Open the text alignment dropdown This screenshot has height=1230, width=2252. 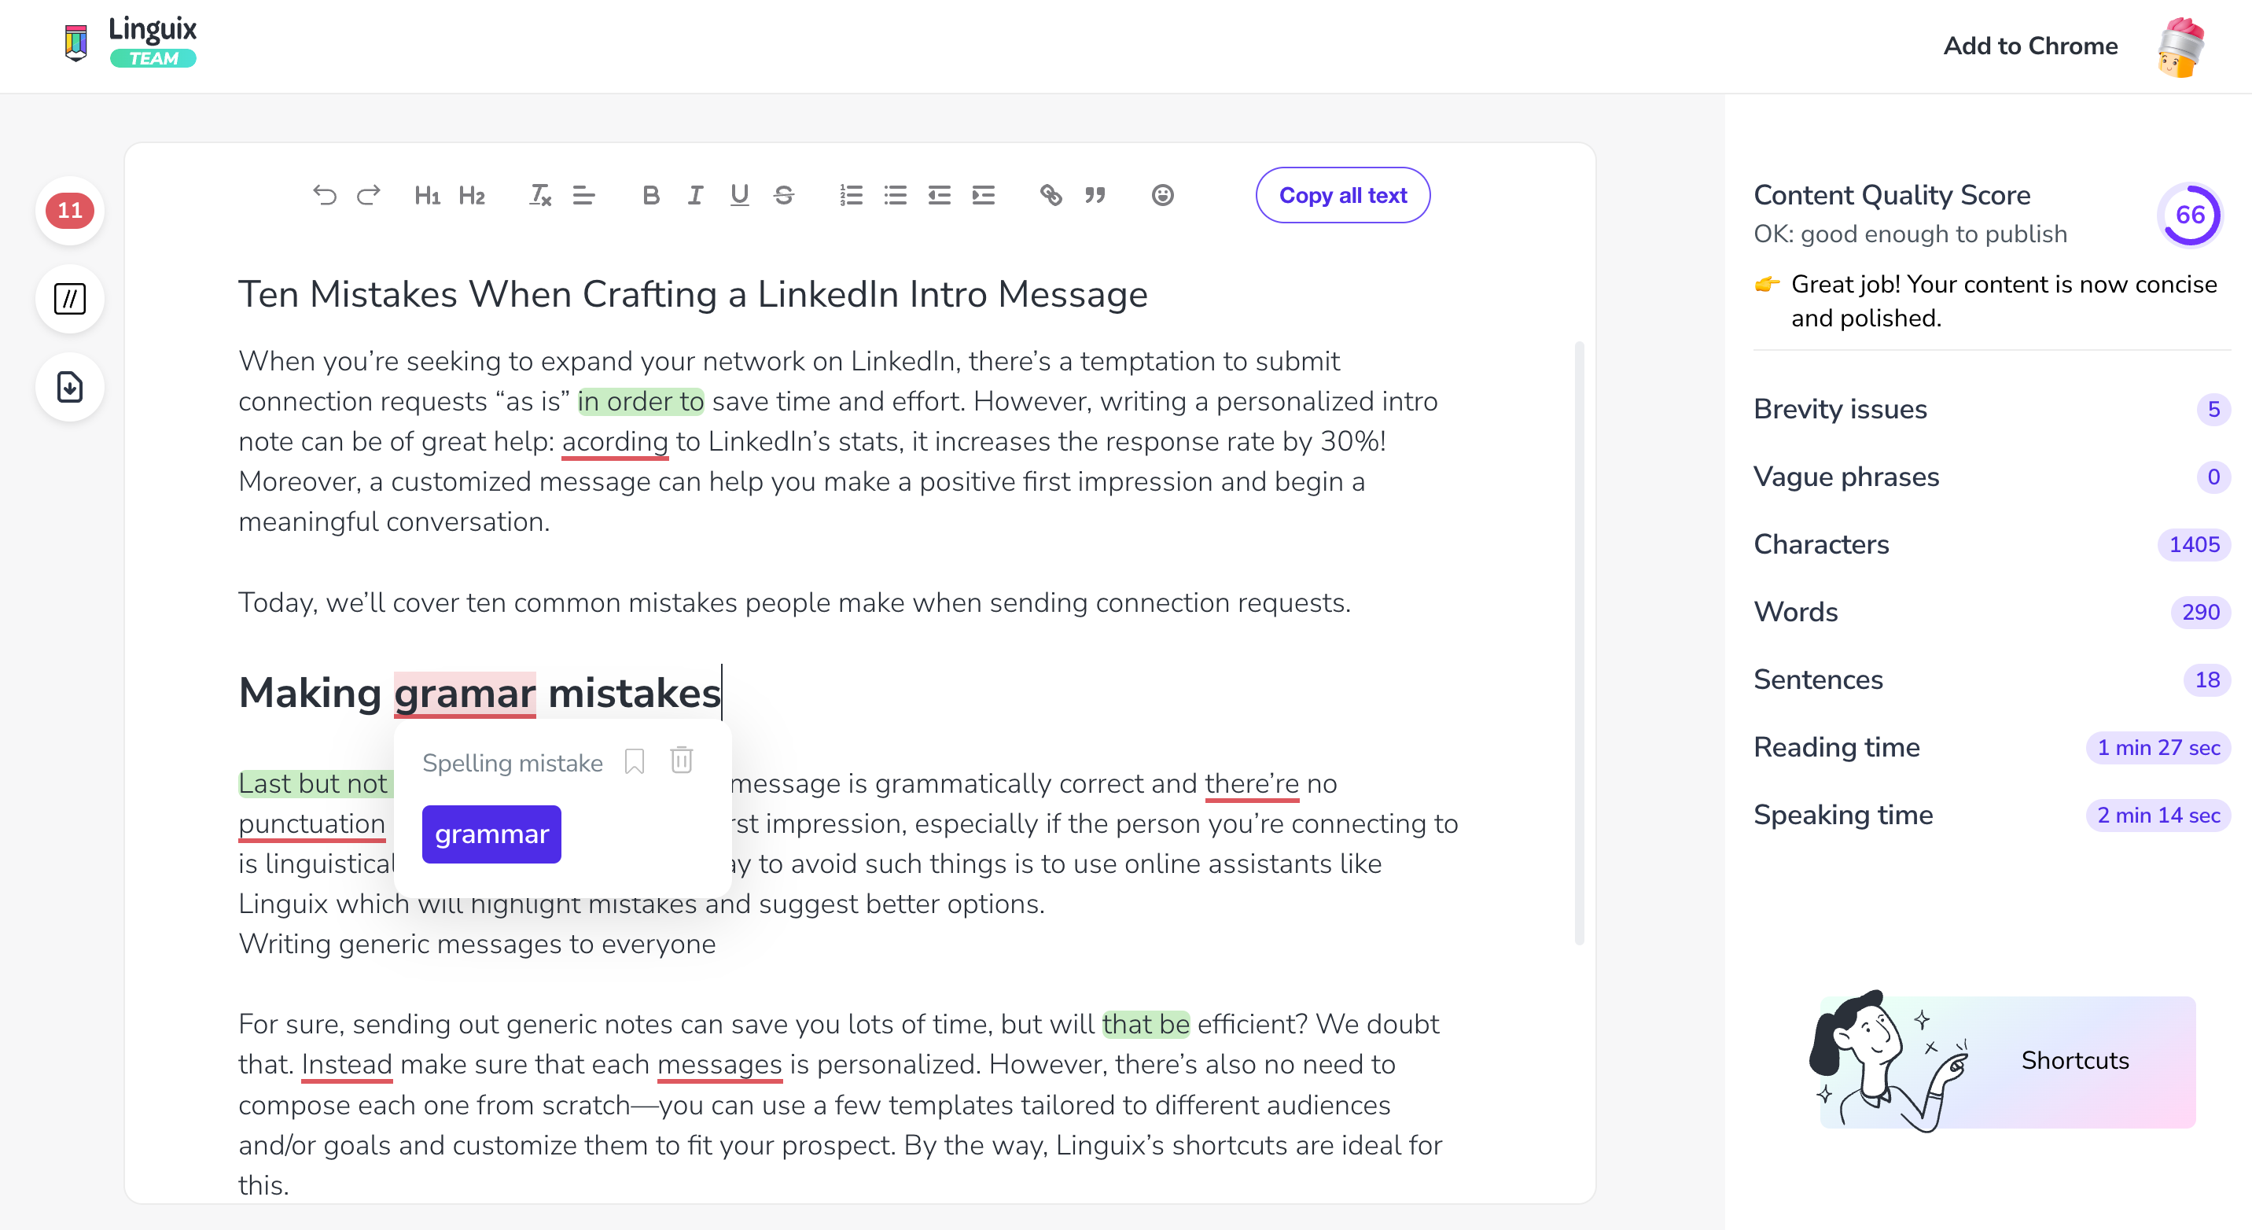click(584, 195)
